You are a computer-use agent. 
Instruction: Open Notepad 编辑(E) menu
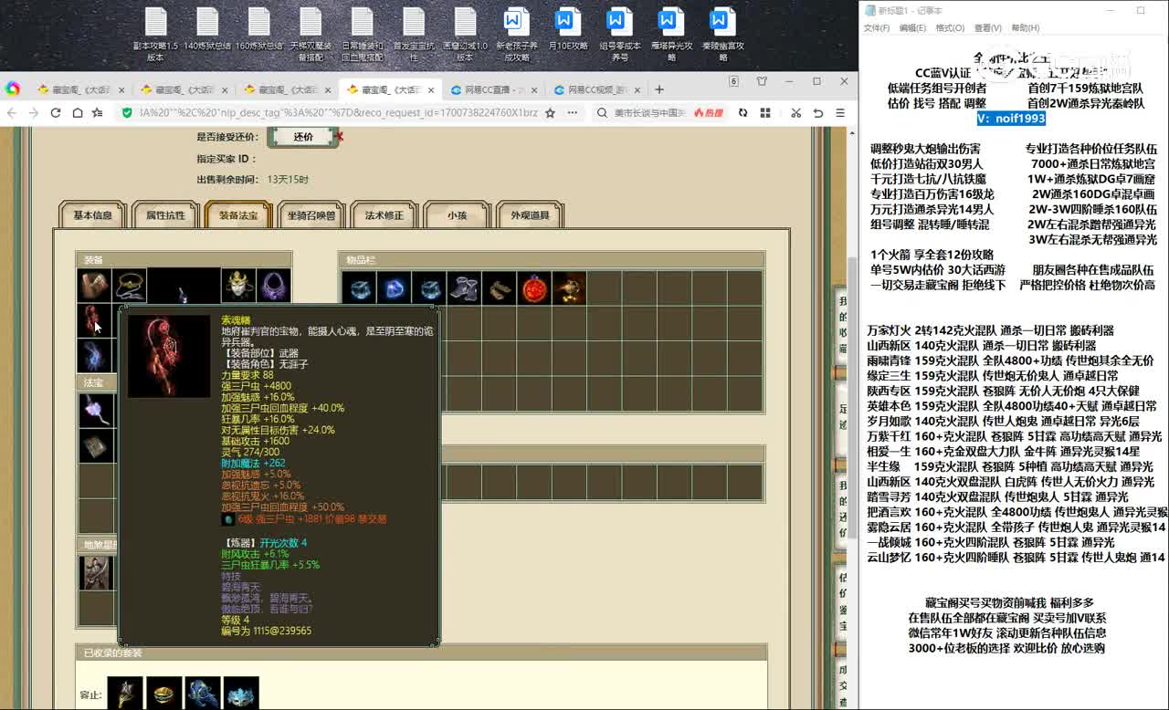pos(912,28)
